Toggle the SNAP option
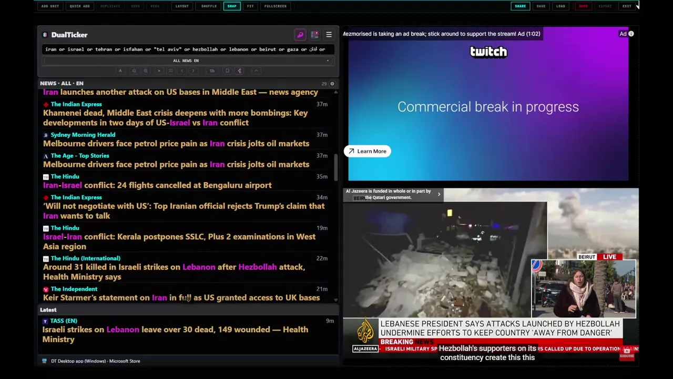The image size is (673, 379). click(x=232, y=6)
